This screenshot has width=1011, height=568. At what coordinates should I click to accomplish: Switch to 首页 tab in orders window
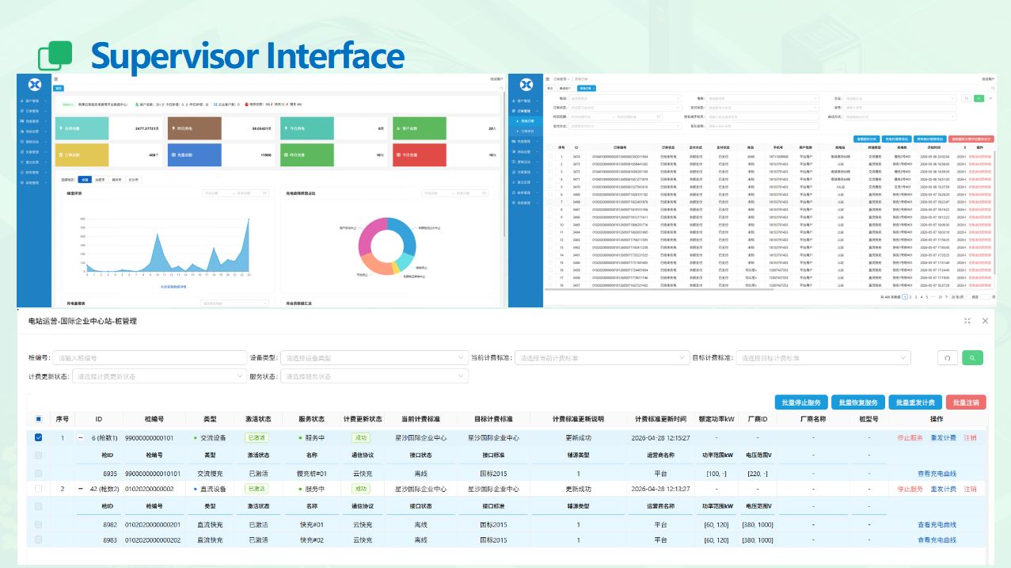pos(549,88)
